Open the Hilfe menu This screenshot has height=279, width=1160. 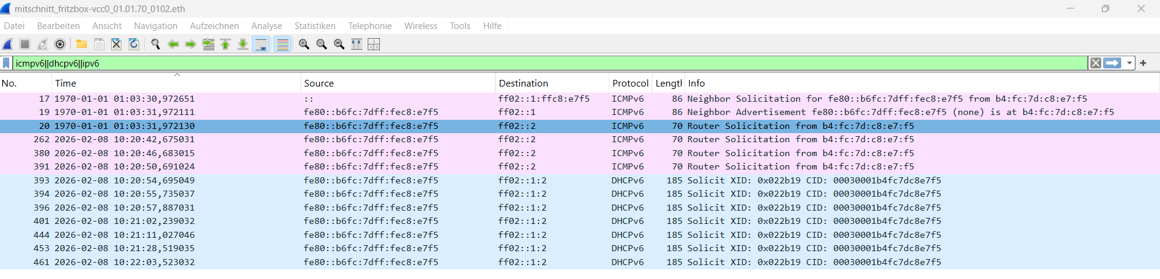(x=492, y=26)
